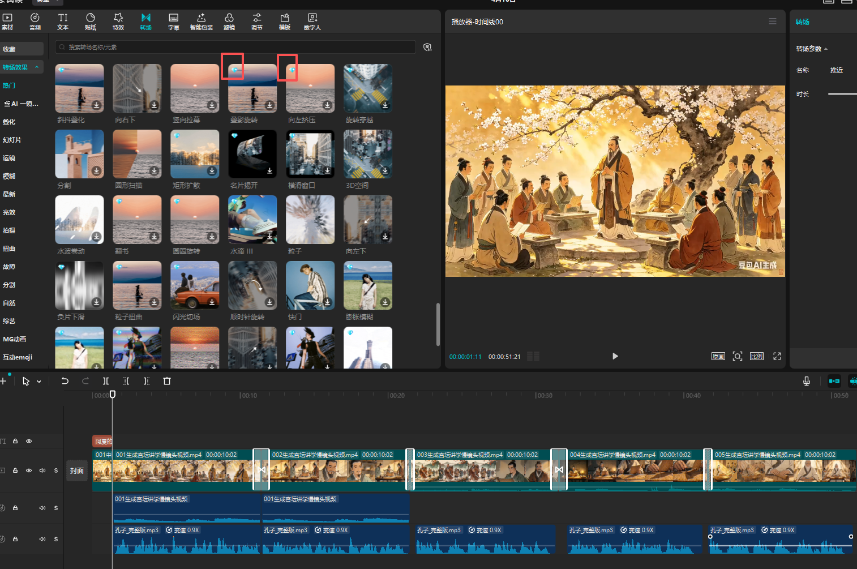Undo the last edit
The height and width of the screenshot is (569, 857).
[65, 381]
